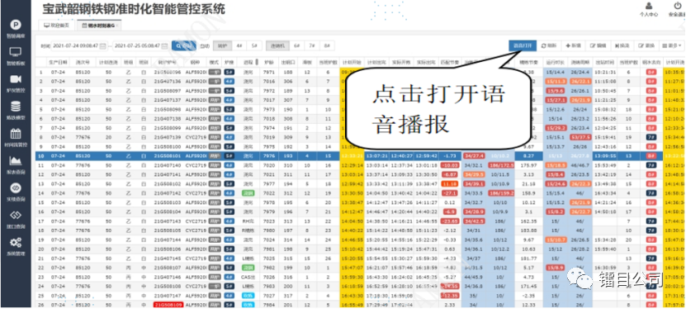Toggle the 7# caster filter button
This screenshot has width=686, height=309.
point(311,45)
